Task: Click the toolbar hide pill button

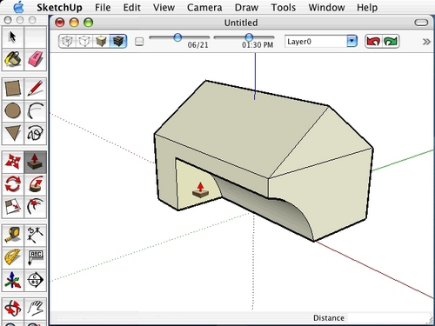Action: coord(421,23)
